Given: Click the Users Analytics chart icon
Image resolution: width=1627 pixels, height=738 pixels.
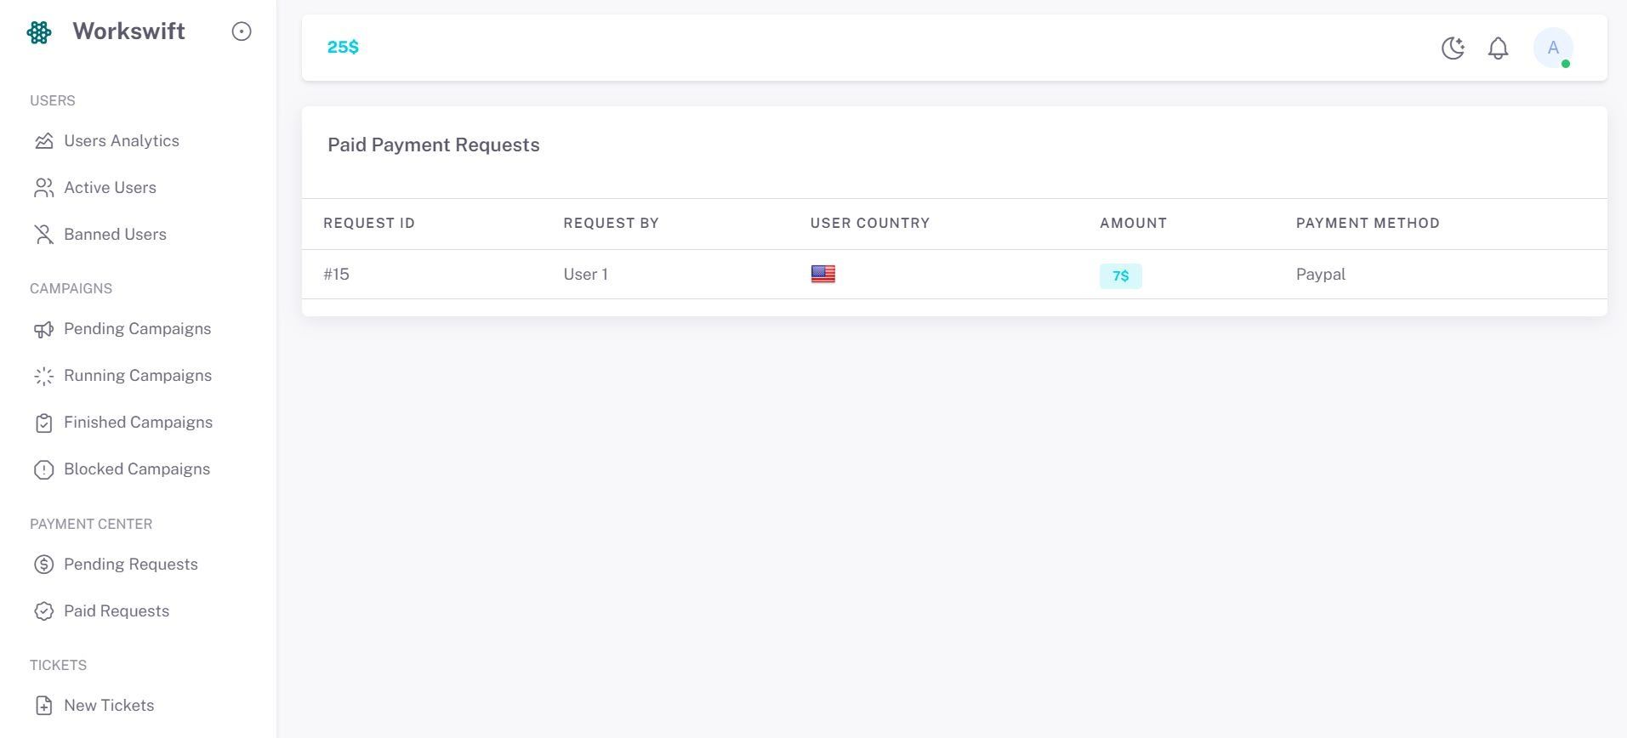Looking at the screenshot, I should (x=43, y=141).
